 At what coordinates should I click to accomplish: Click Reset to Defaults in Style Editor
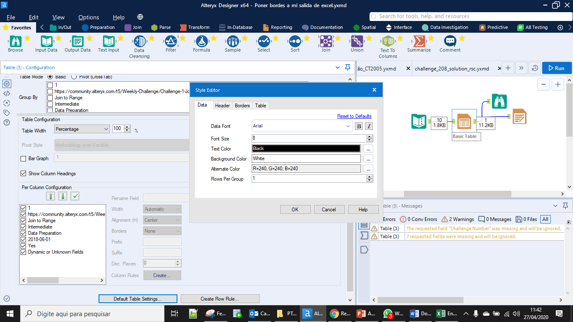pos(354,116)
